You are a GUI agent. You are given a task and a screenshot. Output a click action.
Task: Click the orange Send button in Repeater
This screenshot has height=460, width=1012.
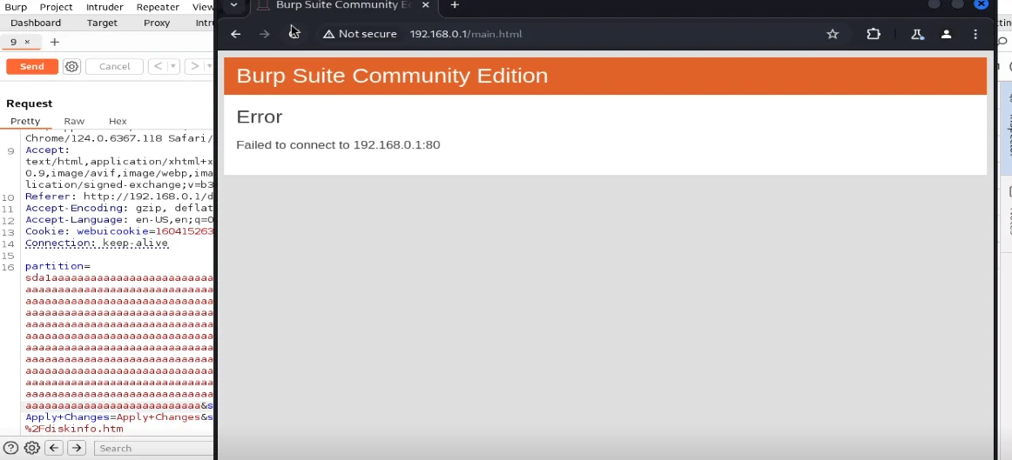click(x=32, y=66)
